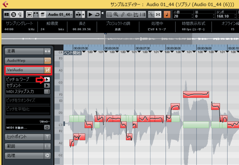Click the ベント開始 event label
239x165 pixels.
[73, 53]
